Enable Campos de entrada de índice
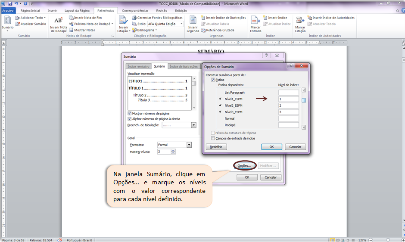Image resolution: width=405 pixels, height=242 pixels. [213, 138]
